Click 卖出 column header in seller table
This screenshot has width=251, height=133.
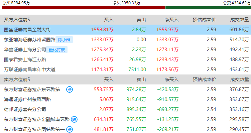click(141, 79)
